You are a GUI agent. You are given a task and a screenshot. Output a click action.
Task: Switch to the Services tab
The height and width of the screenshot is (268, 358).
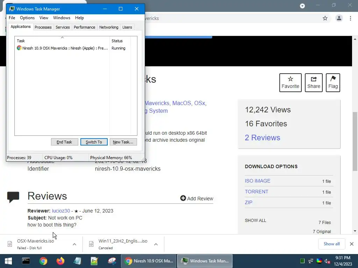[63, 27]
